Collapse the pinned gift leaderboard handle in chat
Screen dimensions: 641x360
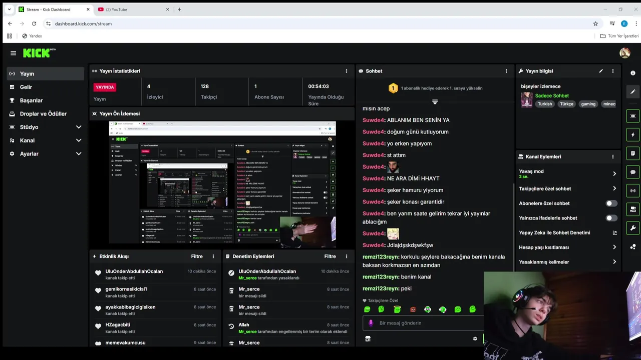[435, 101]
